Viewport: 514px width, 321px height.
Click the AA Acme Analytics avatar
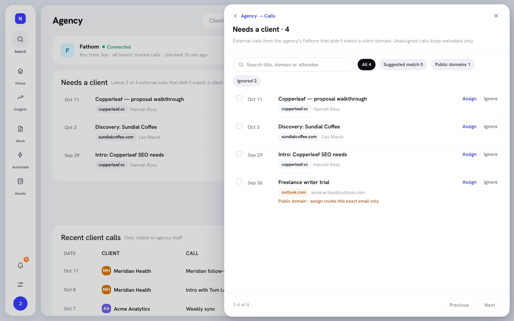tap(106, 308)
